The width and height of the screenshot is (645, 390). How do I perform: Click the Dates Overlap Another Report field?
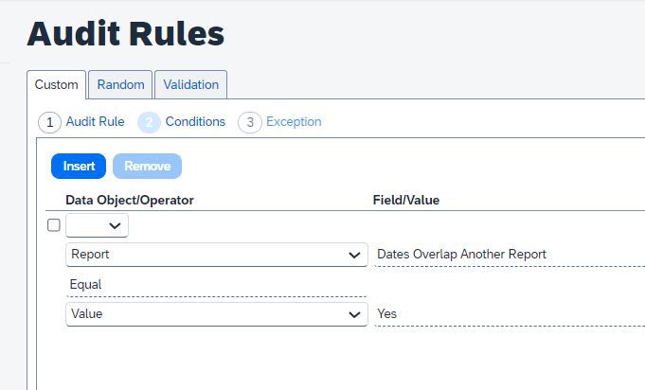click(461, 255)
